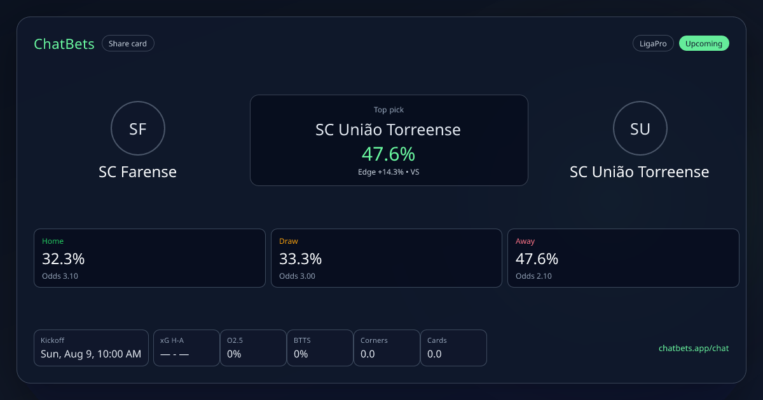Click the Corners stat tile

pos(387,348)
